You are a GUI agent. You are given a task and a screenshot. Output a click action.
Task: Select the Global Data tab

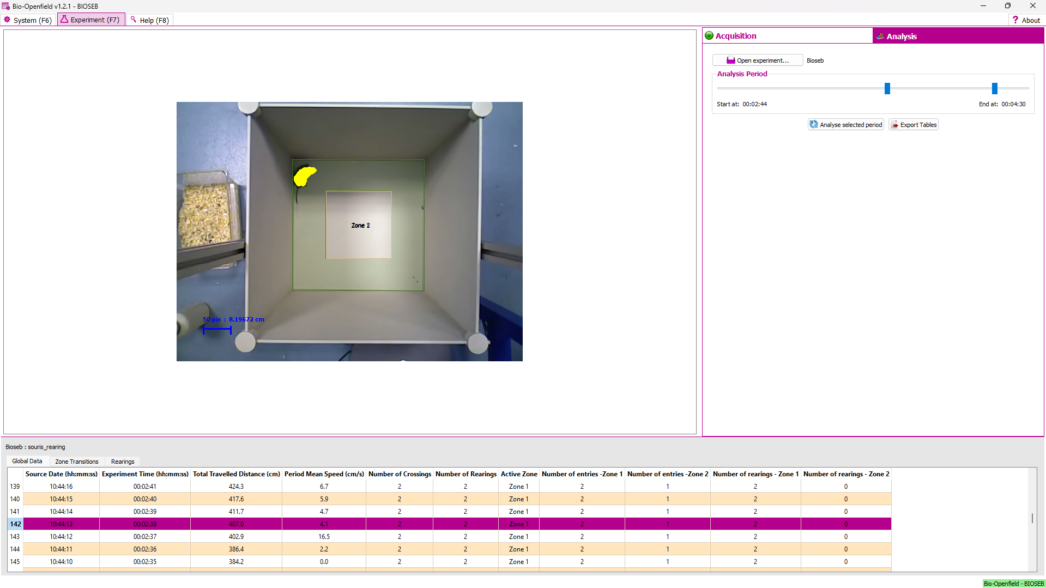coord(27,461)
